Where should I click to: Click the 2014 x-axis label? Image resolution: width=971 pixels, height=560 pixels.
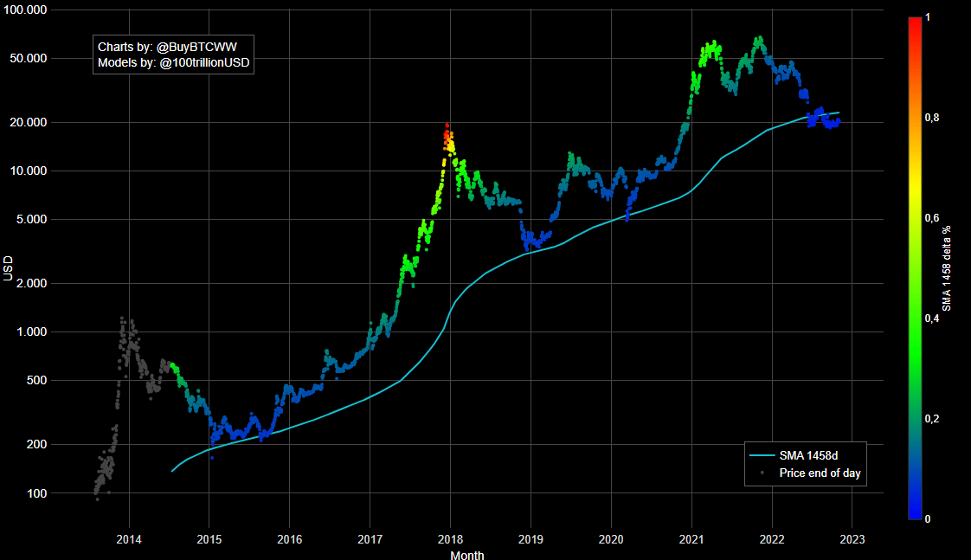(129, 539)
